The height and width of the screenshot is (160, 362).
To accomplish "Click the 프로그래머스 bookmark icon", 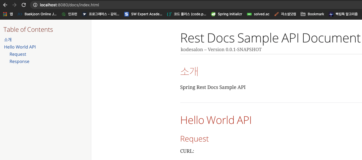I will click(x=84, y=14).
